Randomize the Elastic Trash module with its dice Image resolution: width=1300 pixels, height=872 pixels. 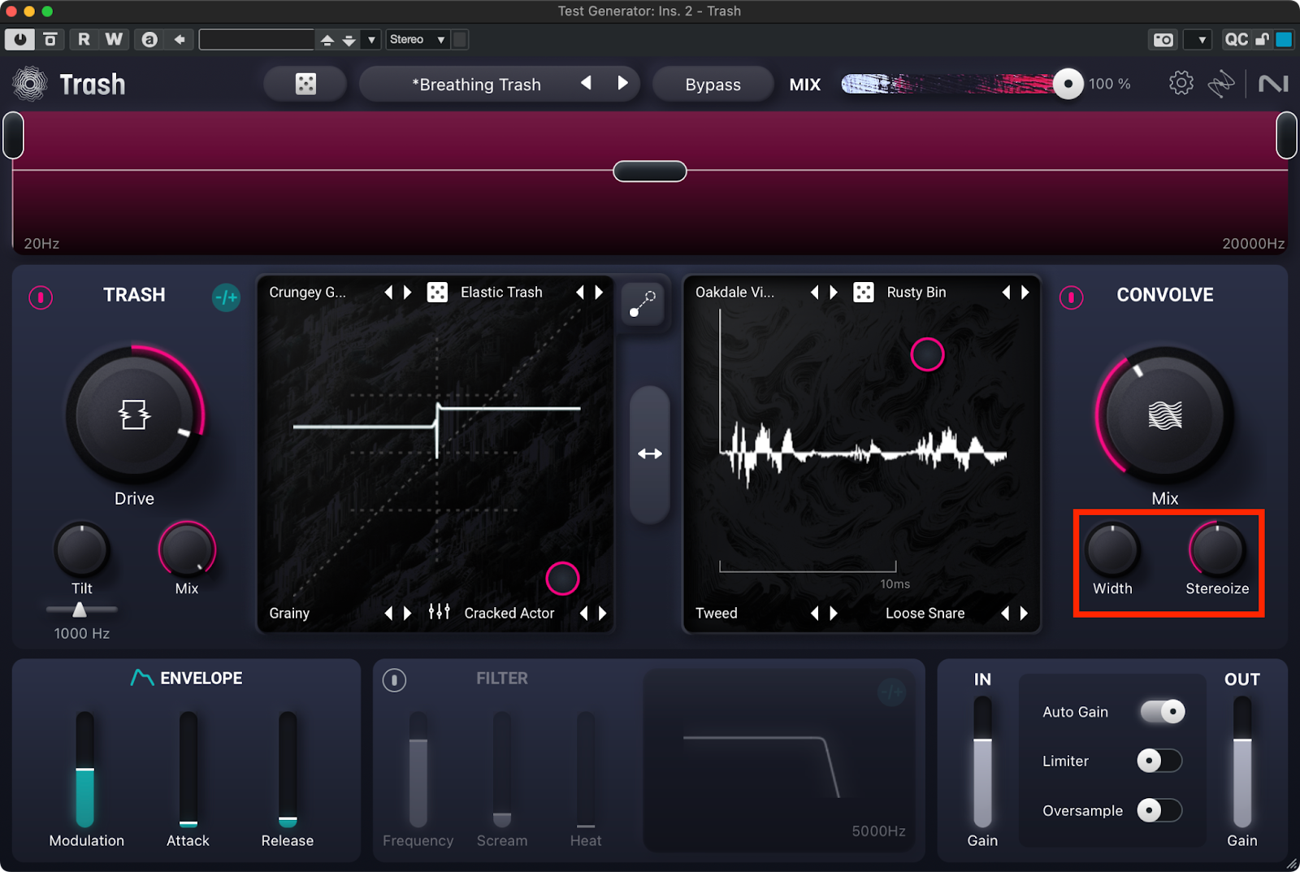pyautogui.click(x=437, y=292)
